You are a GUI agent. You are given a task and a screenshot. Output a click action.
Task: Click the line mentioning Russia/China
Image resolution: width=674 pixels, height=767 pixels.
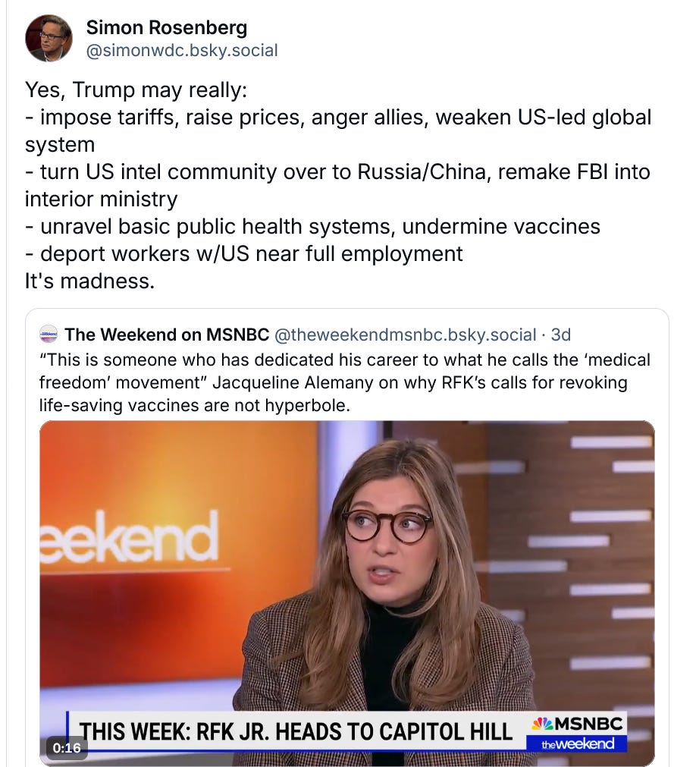(x=337, y=185)
